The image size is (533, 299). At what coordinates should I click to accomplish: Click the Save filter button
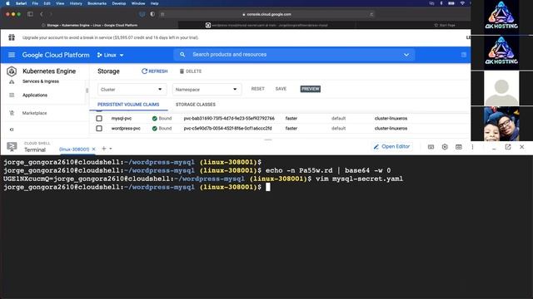[281, 89]
